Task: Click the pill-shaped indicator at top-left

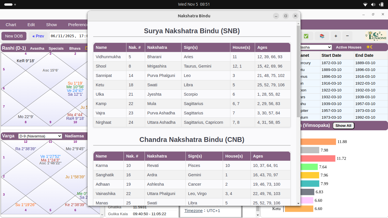Action: (x=9, y=4)
